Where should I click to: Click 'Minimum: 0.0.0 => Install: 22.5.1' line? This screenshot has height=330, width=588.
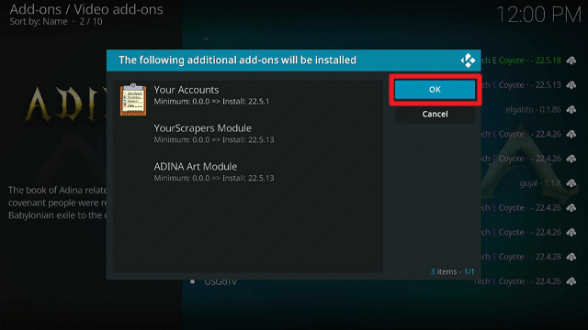pyautogui.click(x=211, y=102)
